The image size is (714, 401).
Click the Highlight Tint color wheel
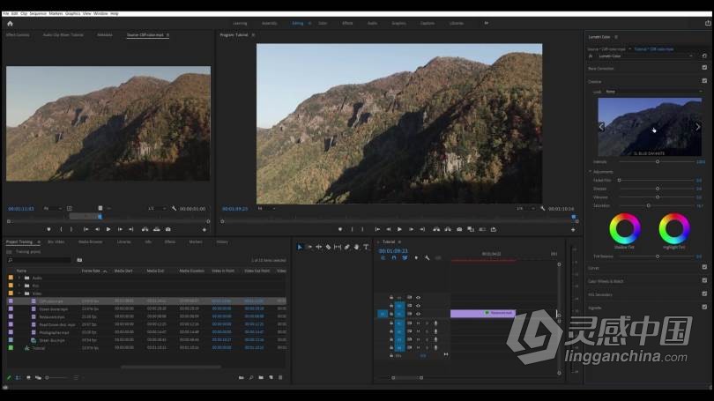pyautogui.click(x=674, y=228)
